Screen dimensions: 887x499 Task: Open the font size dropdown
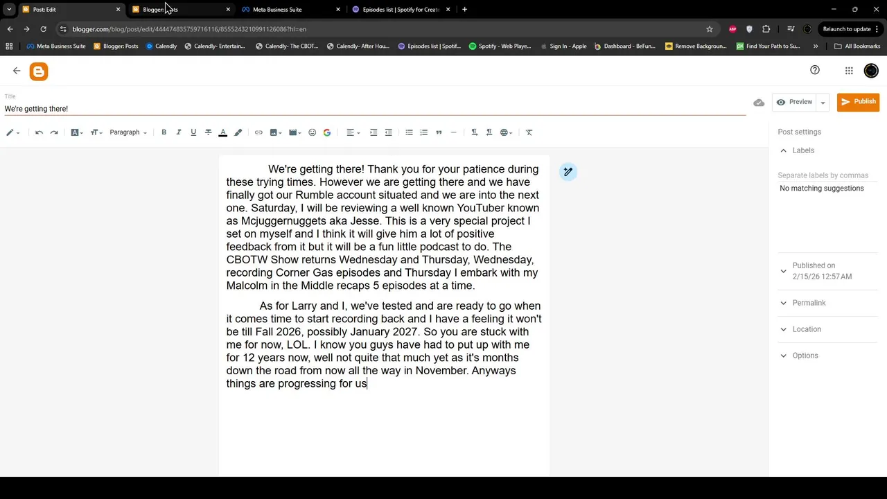(96, 132)
